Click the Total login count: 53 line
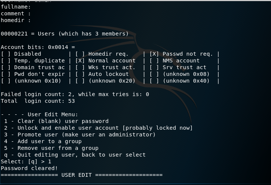The image size is (271, 185). point(37,101)
